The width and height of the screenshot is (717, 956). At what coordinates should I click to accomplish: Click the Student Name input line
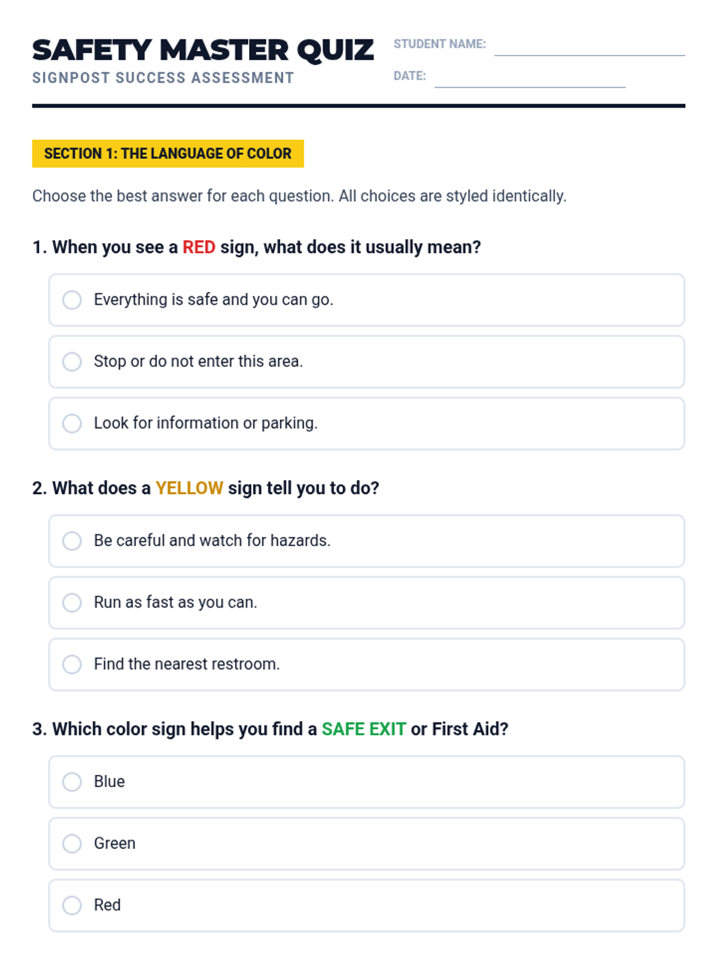tap(589, 48)
